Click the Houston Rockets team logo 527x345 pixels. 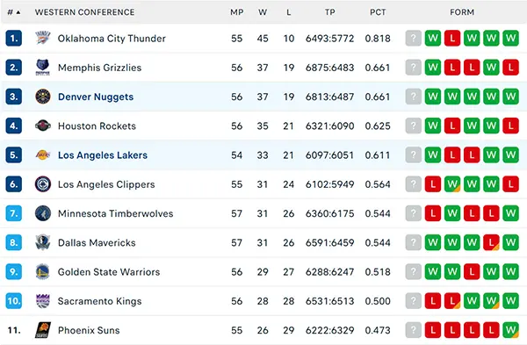tap(43, 126)
